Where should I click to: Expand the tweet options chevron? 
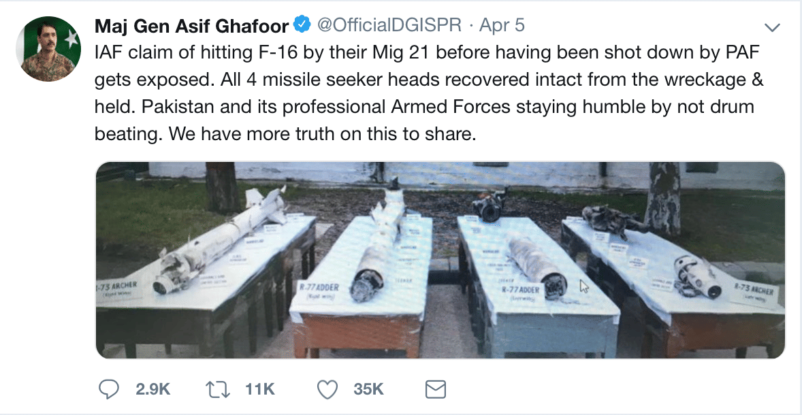(772, 27)
